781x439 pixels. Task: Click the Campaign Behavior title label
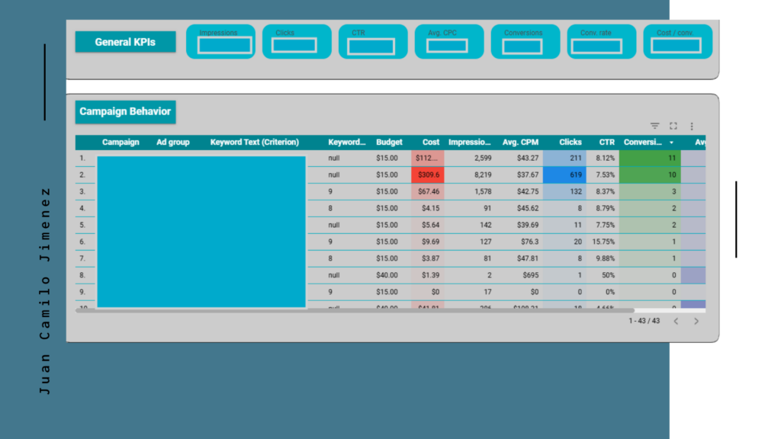pyautogui.click(x=126, y=111)
